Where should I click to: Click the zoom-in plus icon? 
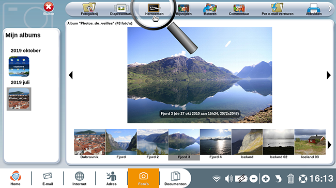click(x=266, y=179)
